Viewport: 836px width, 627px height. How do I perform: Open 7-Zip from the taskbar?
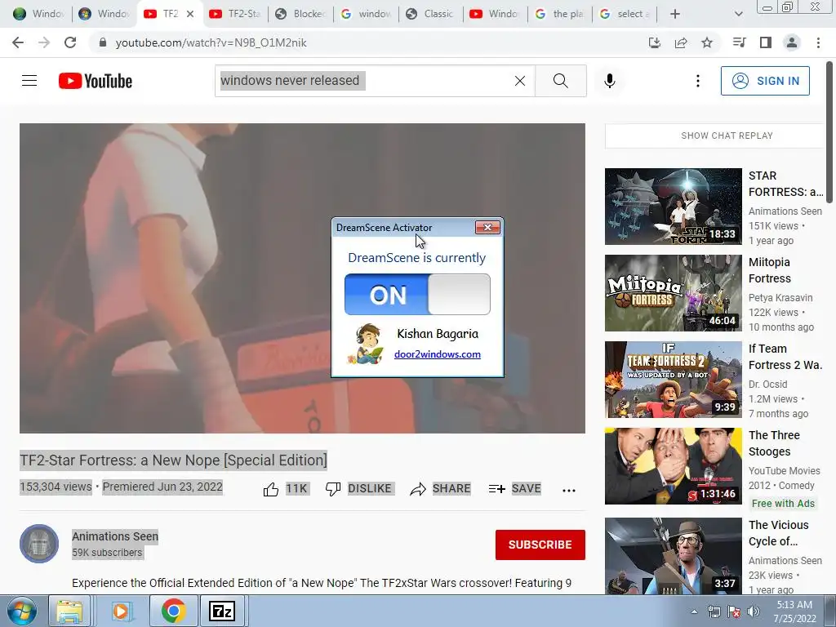[x=222, y=611]
